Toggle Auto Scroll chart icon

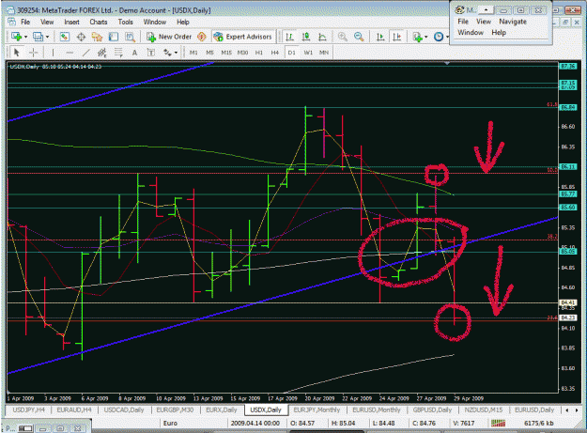click(x=380, y=37)
